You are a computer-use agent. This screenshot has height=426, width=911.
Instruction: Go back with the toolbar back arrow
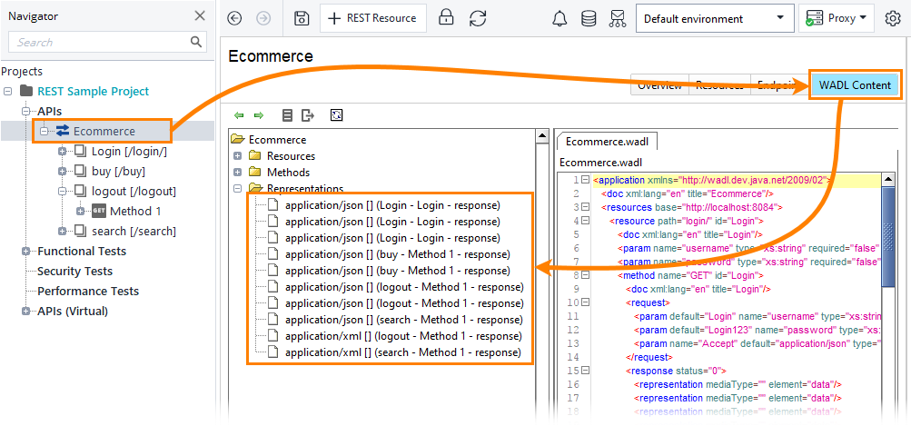coord(234,18)
